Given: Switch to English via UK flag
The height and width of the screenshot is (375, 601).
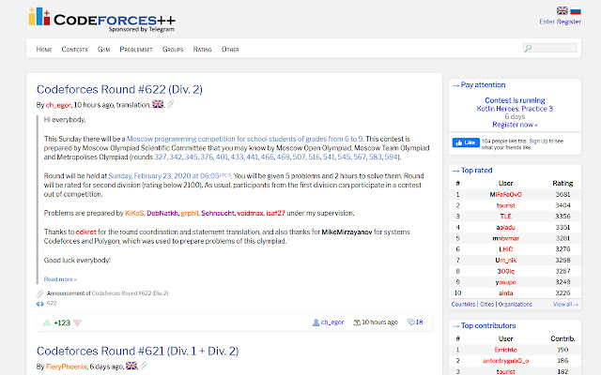Looking at the screenshot, I should click(x=562, y=10).
